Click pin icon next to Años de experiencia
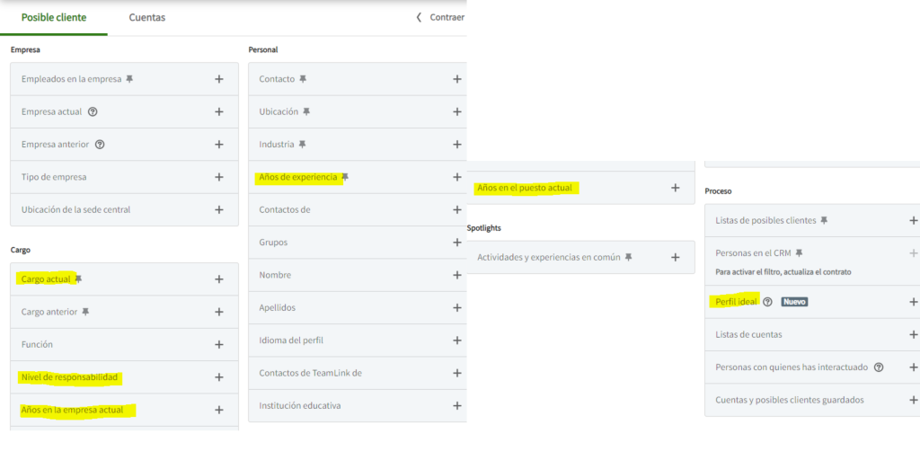This screenshot has width=920, height=460. pyautogui.click(x=346, y=177)
